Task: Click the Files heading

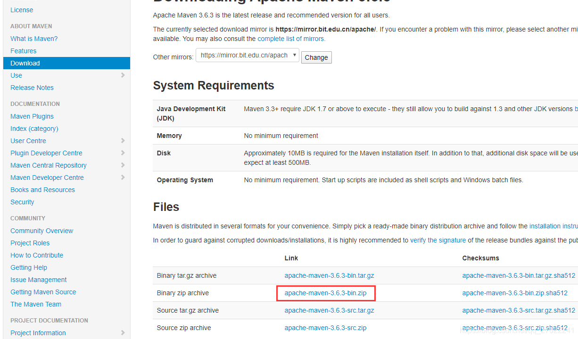Action: (x=166, y=207)
